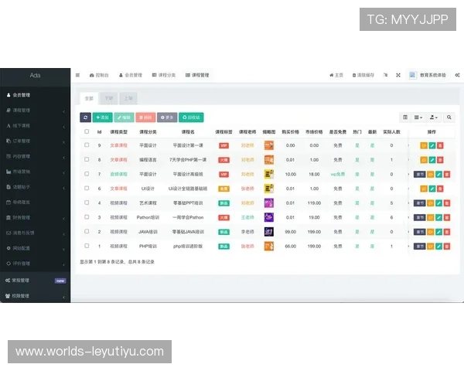
Task: Tick the select-all header checkbox
Action: (x=87, y=131)
